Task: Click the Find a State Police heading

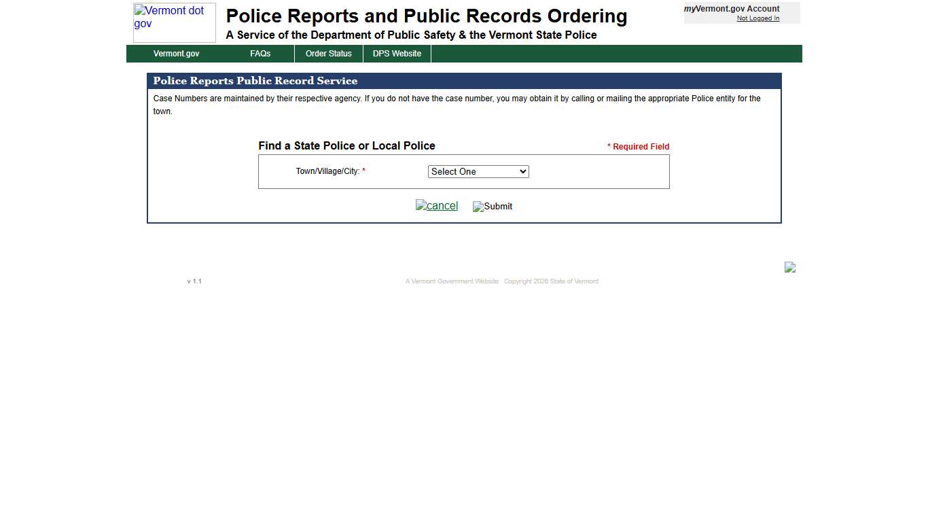Action: coord(346,145)
